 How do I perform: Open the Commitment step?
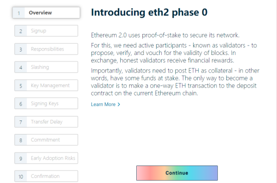(x=46, y=140)
